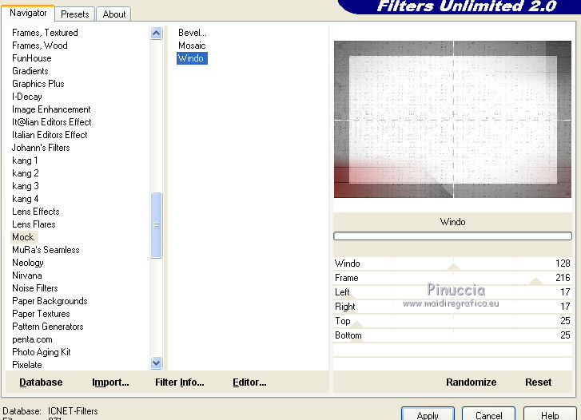Select the kang 3 category
The image size is (581, 420).
[26, 186]
